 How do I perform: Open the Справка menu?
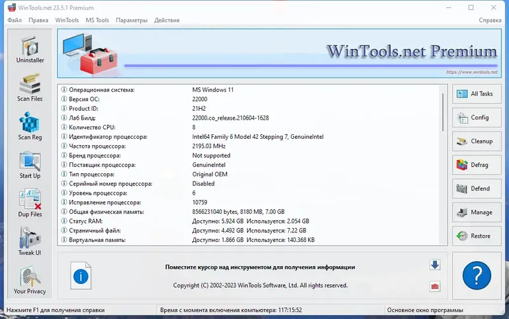490,20
